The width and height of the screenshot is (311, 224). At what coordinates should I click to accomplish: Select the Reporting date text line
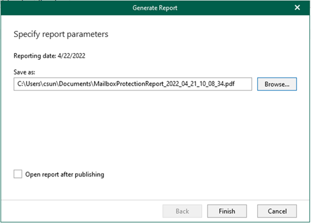[49, 56]
